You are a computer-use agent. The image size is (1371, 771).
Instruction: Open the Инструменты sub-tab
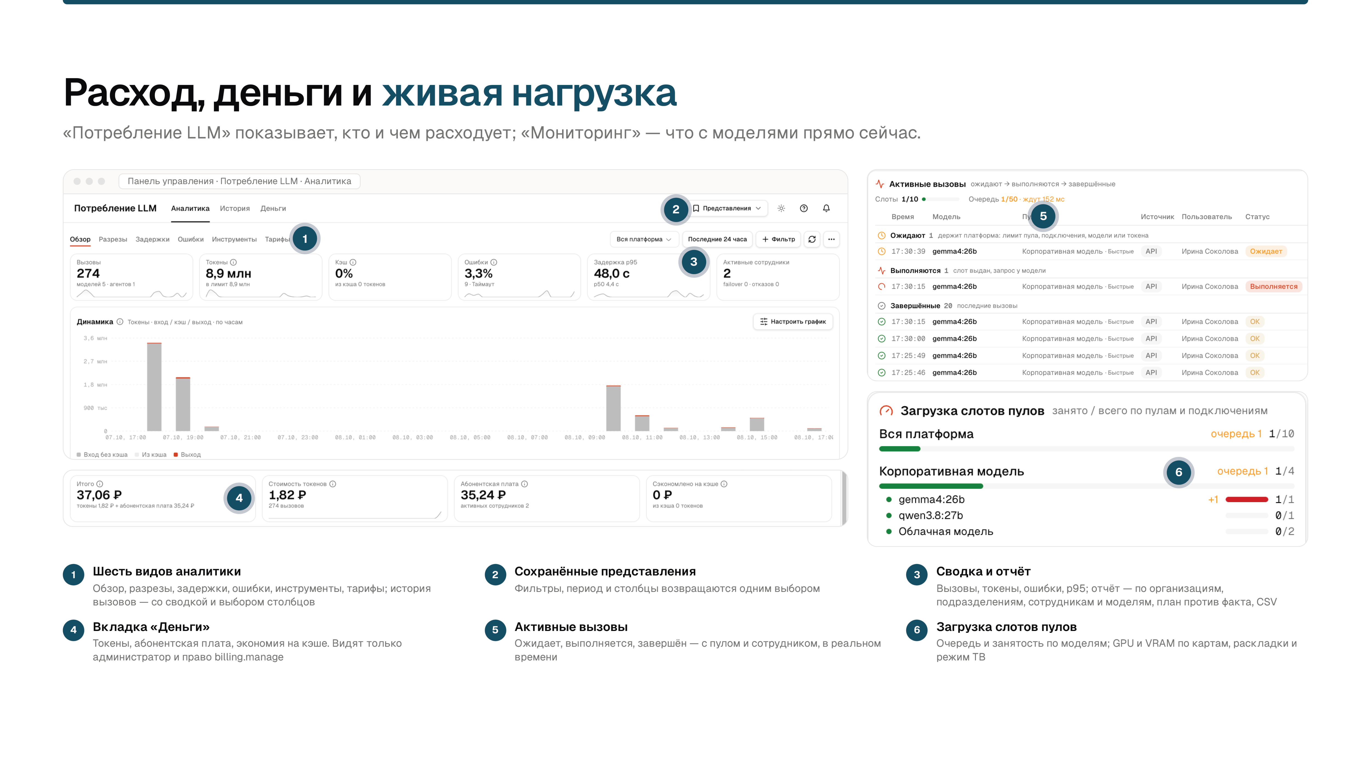point(234,240)
